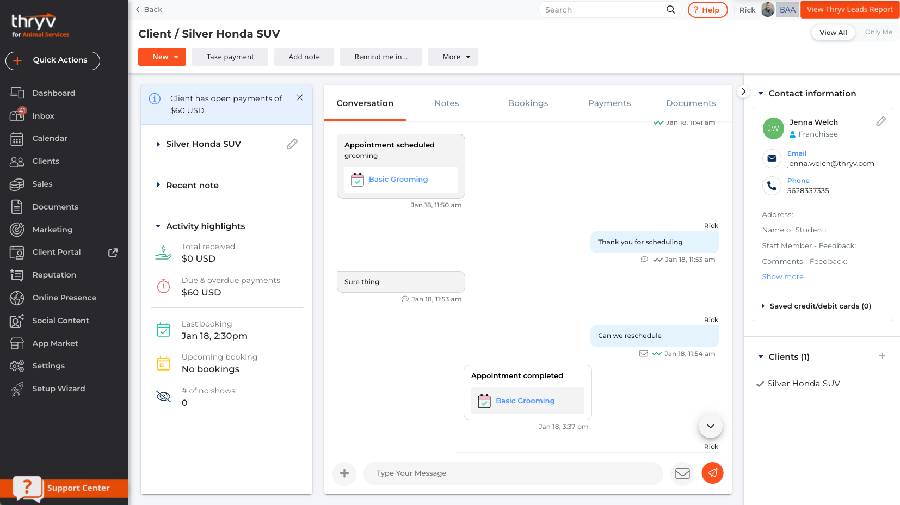Image resolution: width=900 pixels, height=505 pixels.
Task: Click the search magnifier icon
Action: point(670,9)
